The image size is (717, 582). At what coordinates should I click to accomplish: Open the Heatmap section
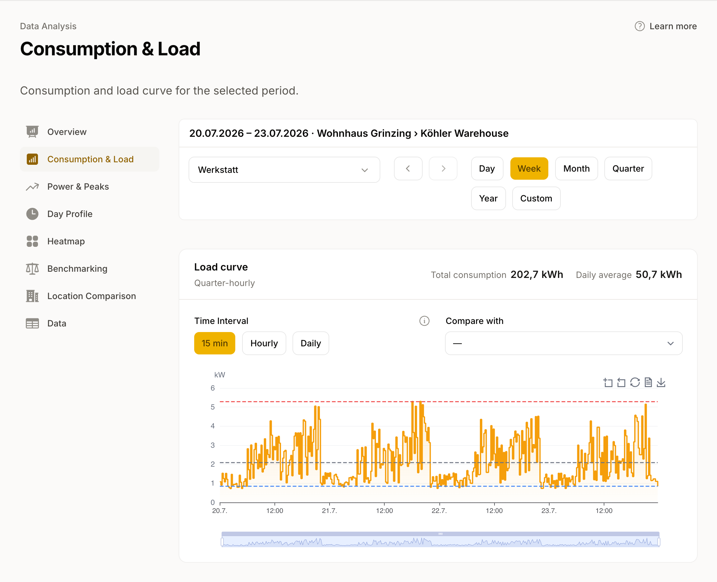(x=90, y=241)
